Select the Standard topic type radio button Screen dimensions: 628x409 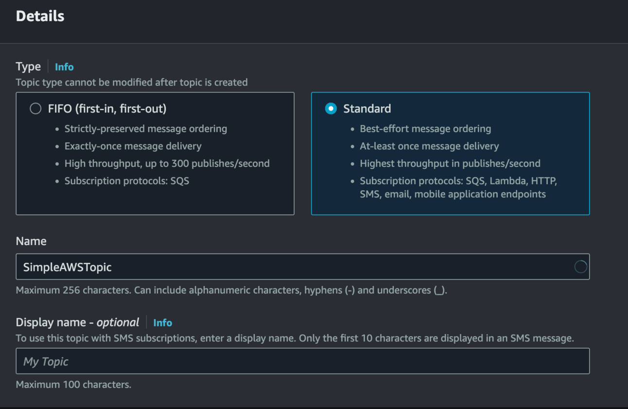[x=331, y=108]
